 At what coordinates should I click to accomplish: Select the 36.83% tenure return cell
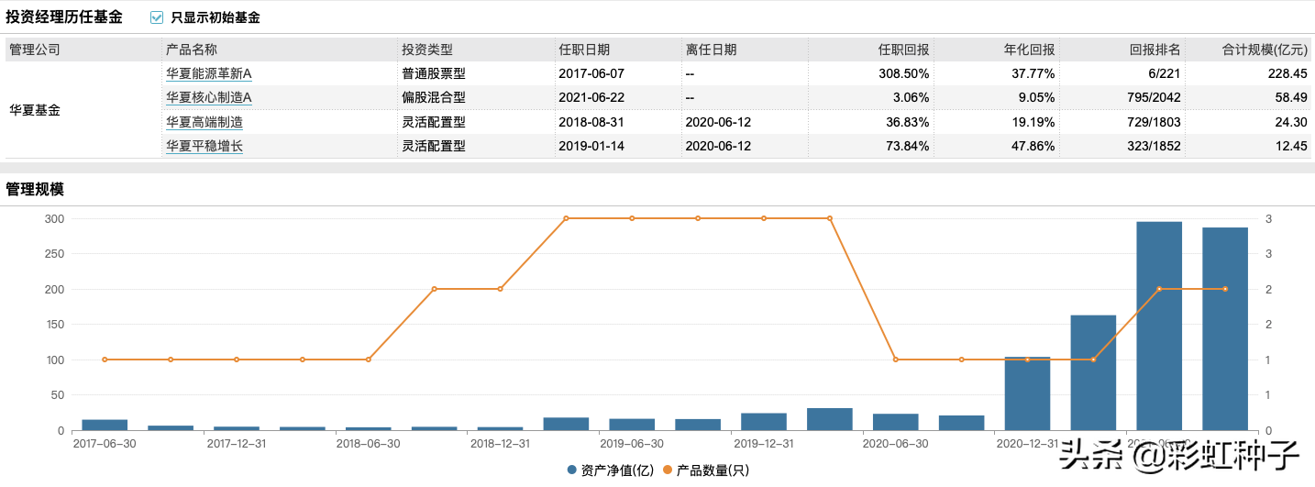(x=908, y=122)
